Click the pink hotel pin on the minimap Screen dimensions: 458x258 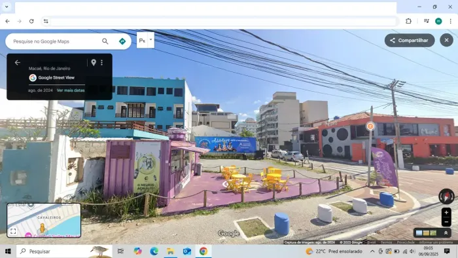click(x=28, y=235)
